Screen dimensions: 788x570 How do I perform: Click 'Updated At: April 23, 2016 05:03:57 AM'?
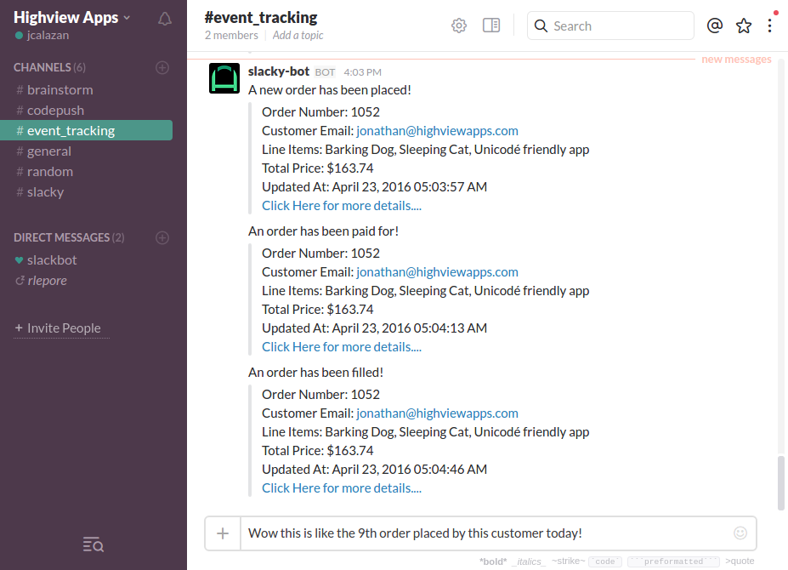pyautogui.click(x=374, y=187)
